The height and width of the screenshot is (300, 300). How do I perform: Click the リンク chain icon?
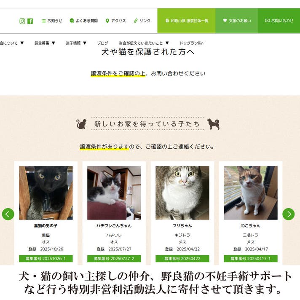click(x=136, y=21)
